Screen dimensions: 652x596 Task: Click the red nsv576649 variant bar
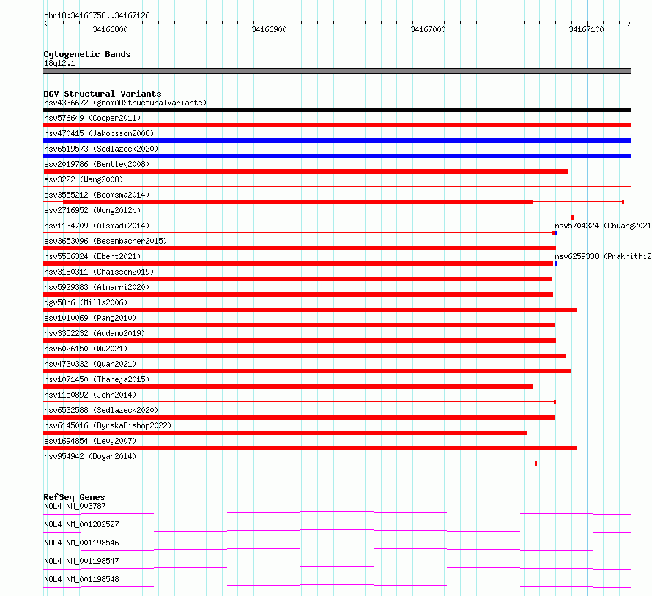337,125
